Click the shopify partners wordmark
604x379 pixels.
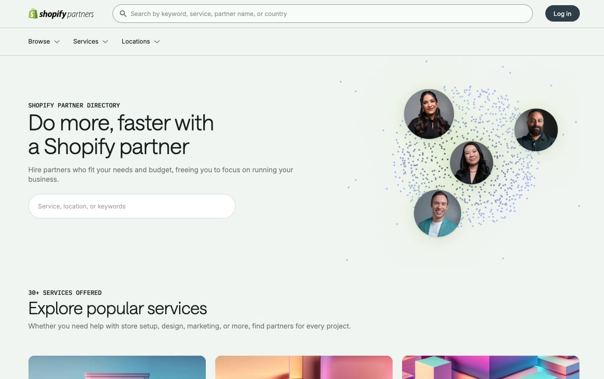coord(67,13)
